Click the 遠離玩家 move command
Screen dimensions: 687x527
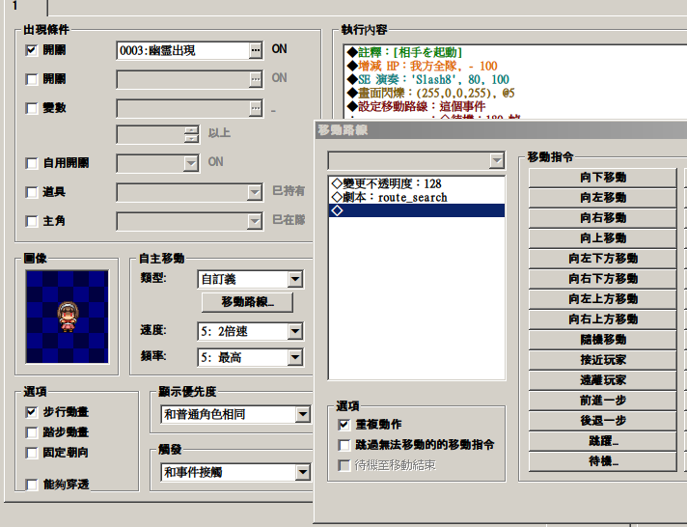(x=603, y=380)
